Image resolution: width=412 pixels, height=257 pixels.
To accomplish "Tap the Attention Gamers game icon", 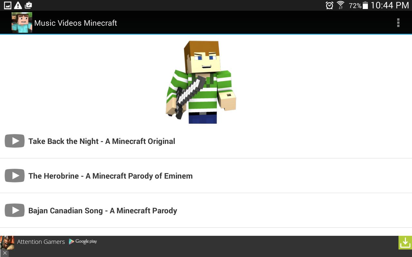I will (7, 242).
